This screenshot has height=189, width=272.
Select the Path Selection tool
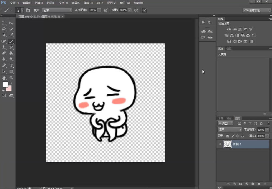4,71
